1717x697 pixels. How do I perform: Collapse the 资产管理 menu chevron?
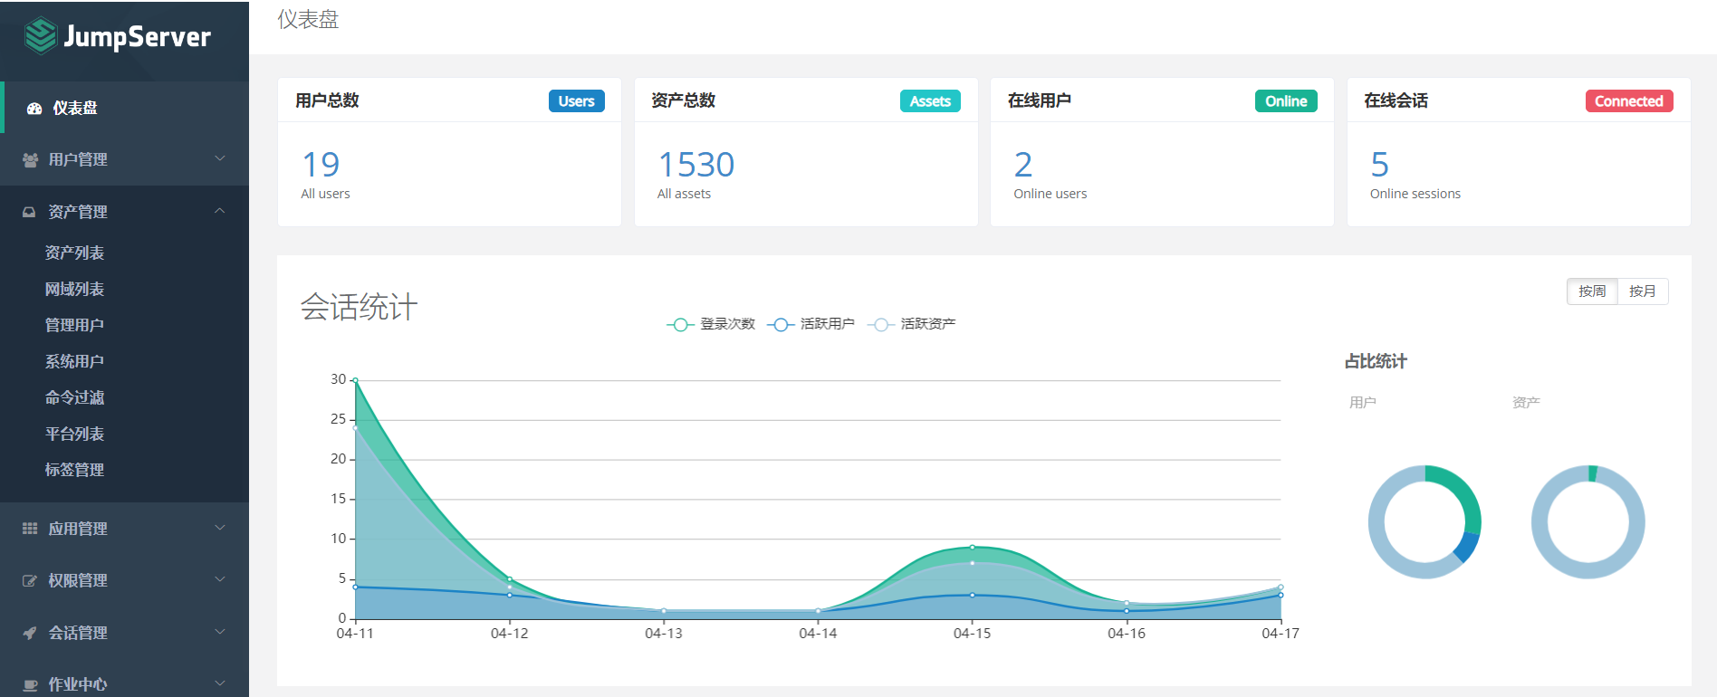(x=220, y=211)
